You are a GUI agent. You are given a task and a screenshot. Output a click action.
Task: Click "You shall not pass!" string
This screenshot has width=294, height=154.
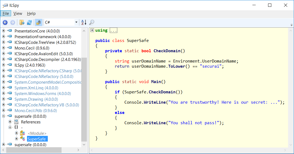point(194,123)
